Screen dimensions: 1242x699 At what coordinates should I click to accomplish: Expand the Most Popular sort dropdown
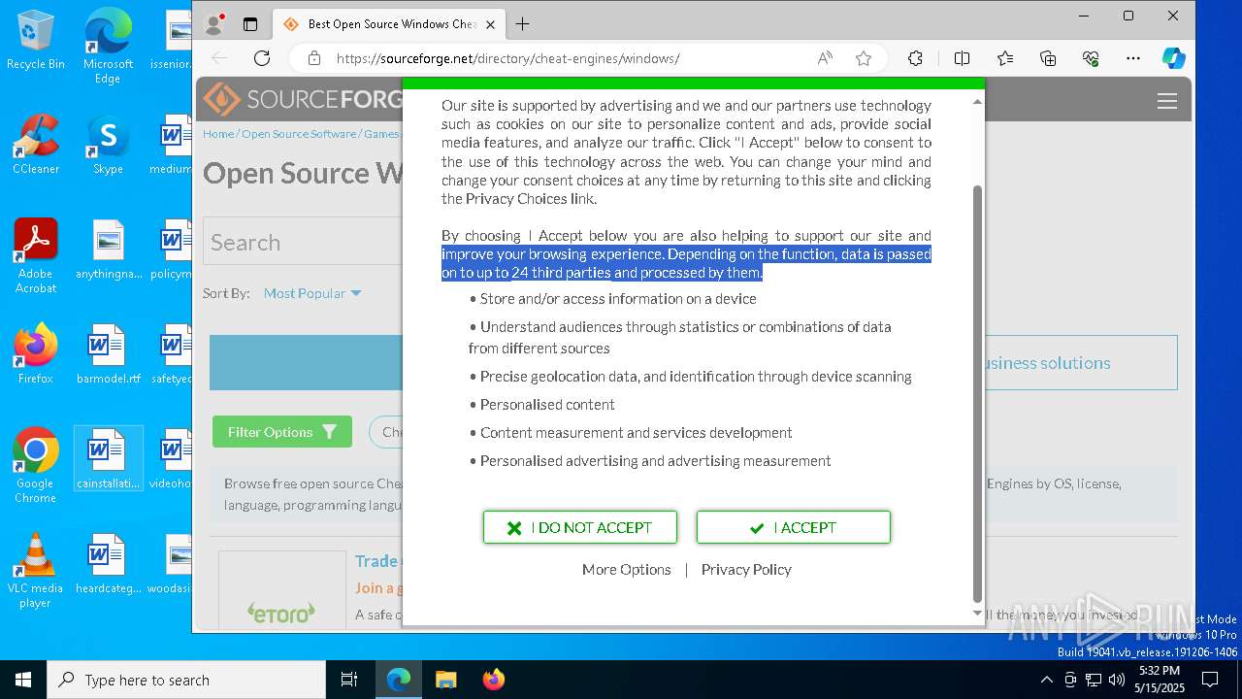click(x=312, y=293)
